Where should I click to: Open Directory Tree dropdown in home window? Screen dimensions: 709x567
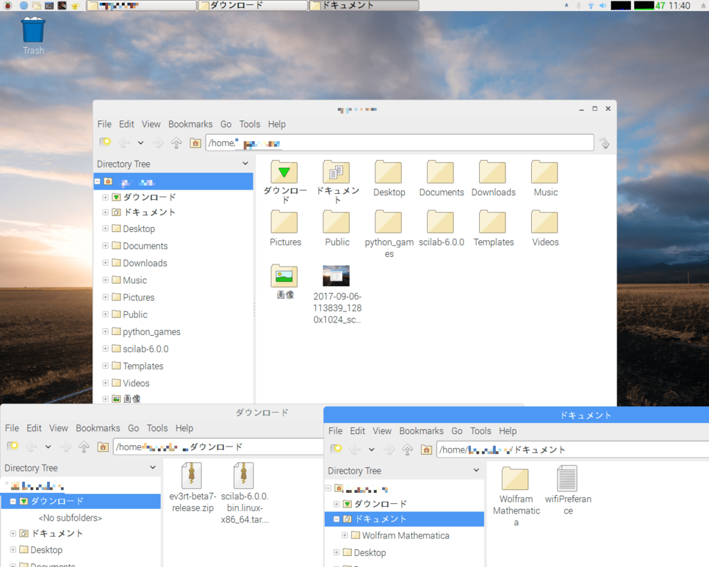click(245, 163)
